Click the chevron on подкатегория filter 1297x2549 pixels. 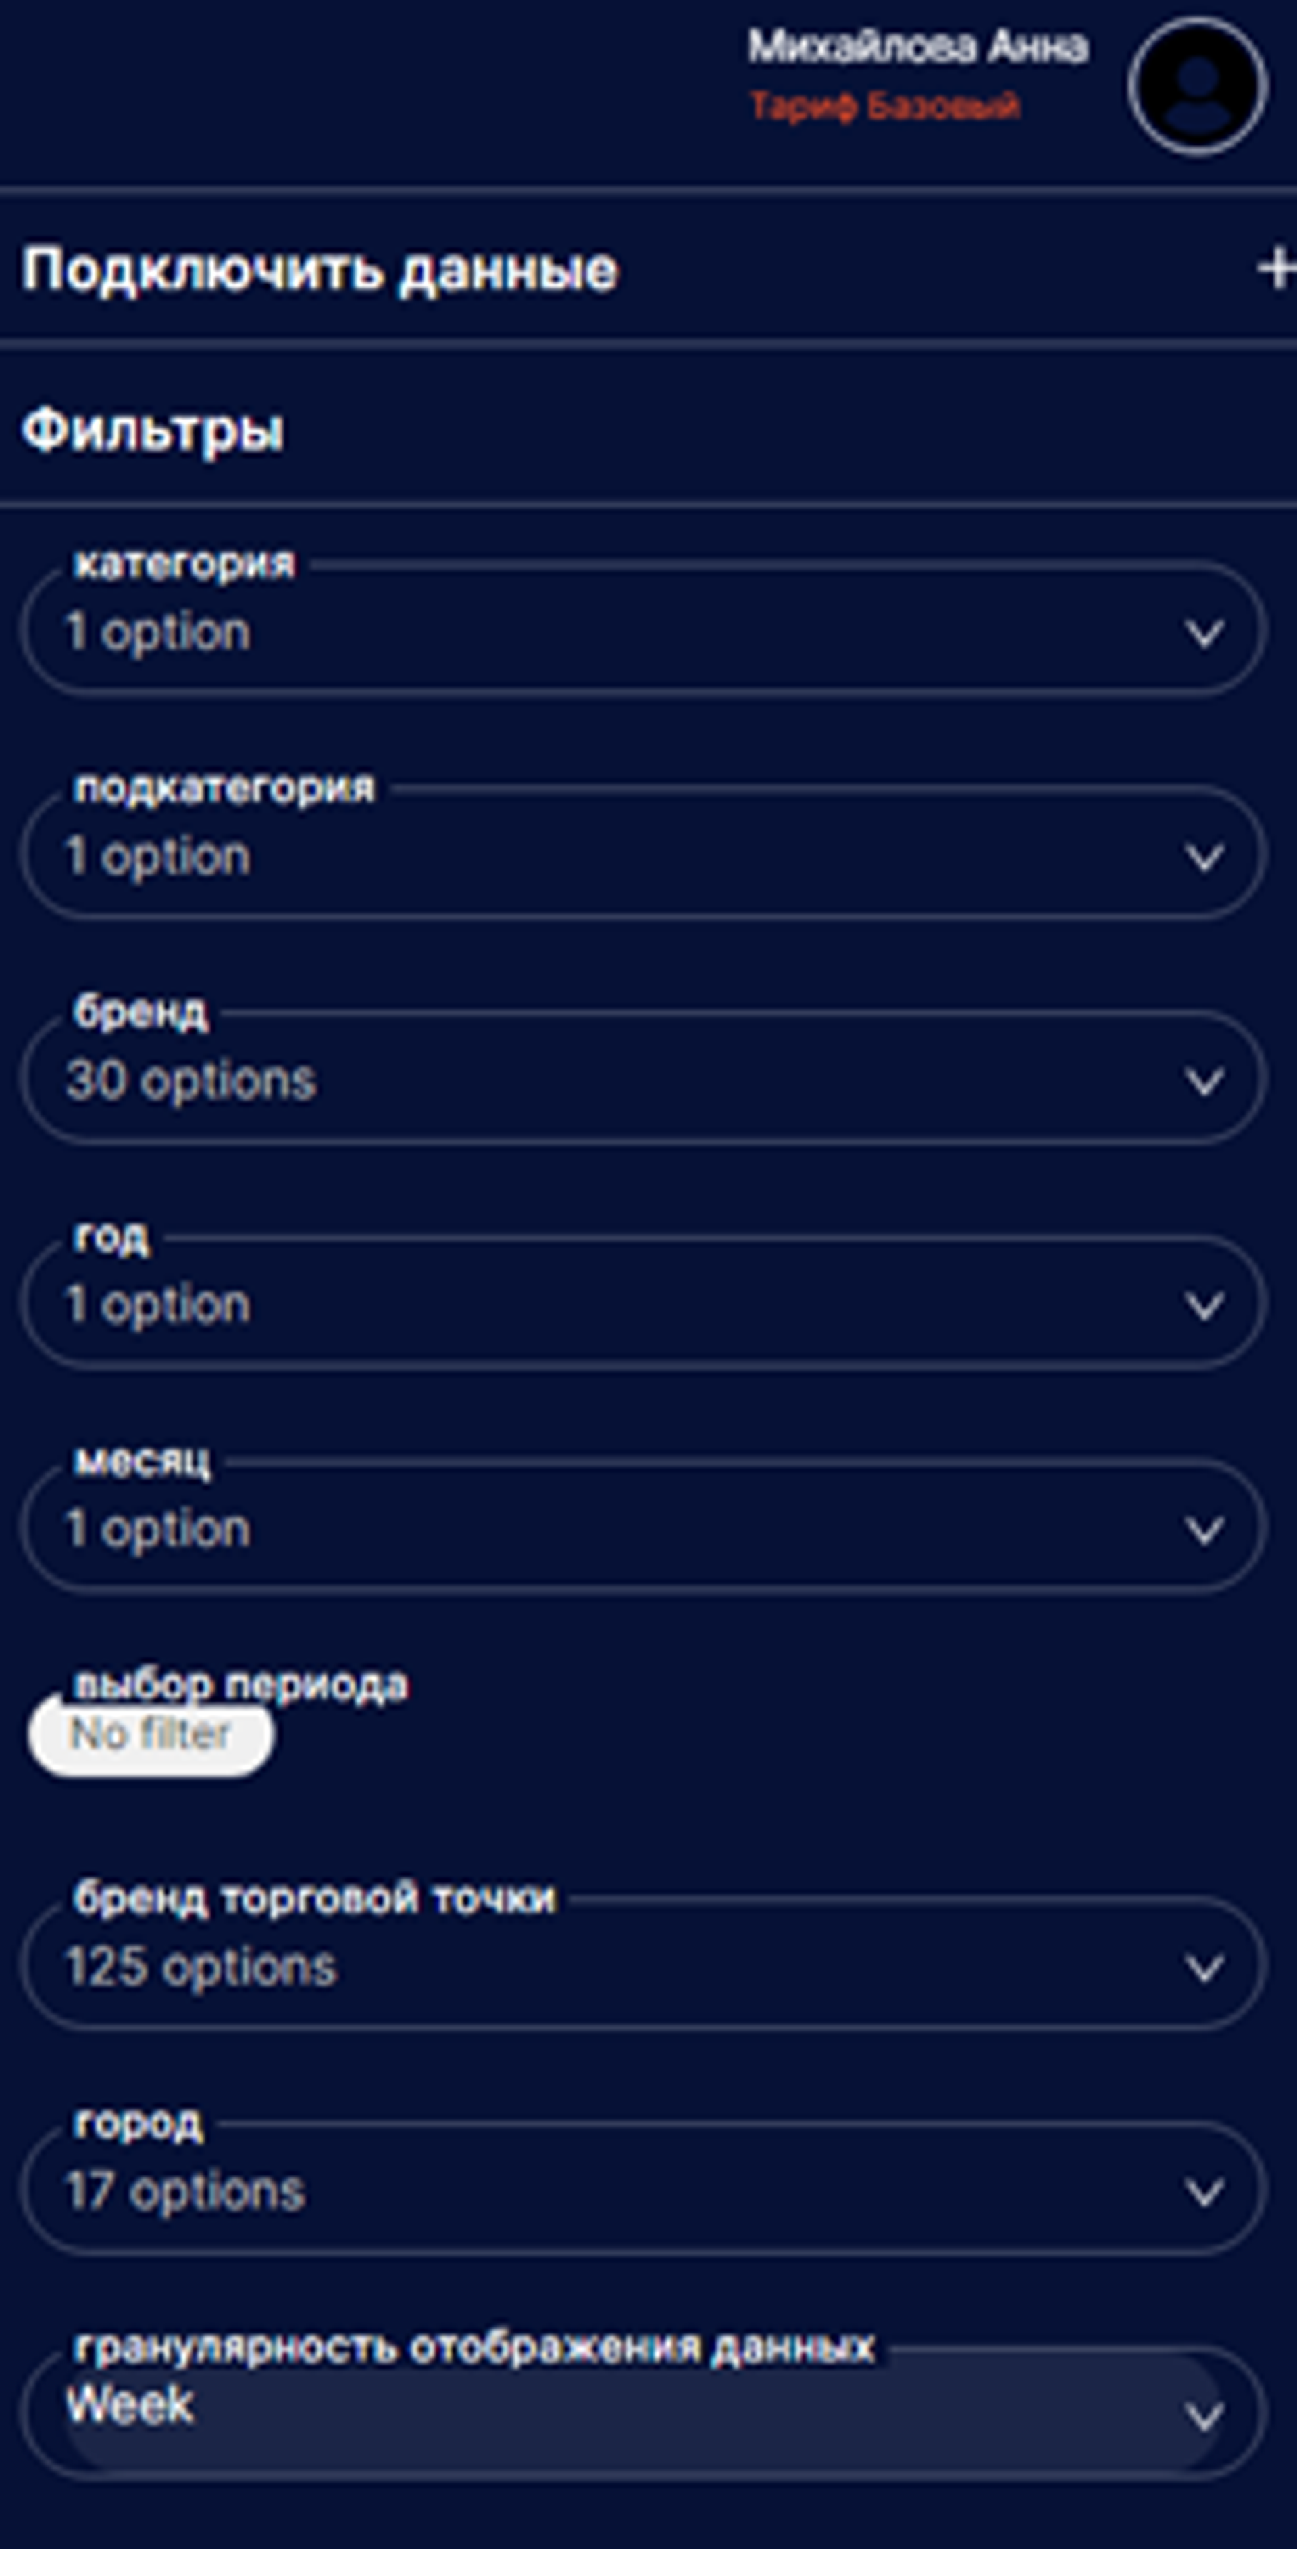(x=1203, y=857)
